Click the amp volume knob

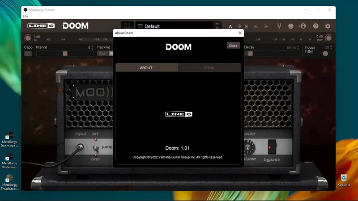(249, 147)
